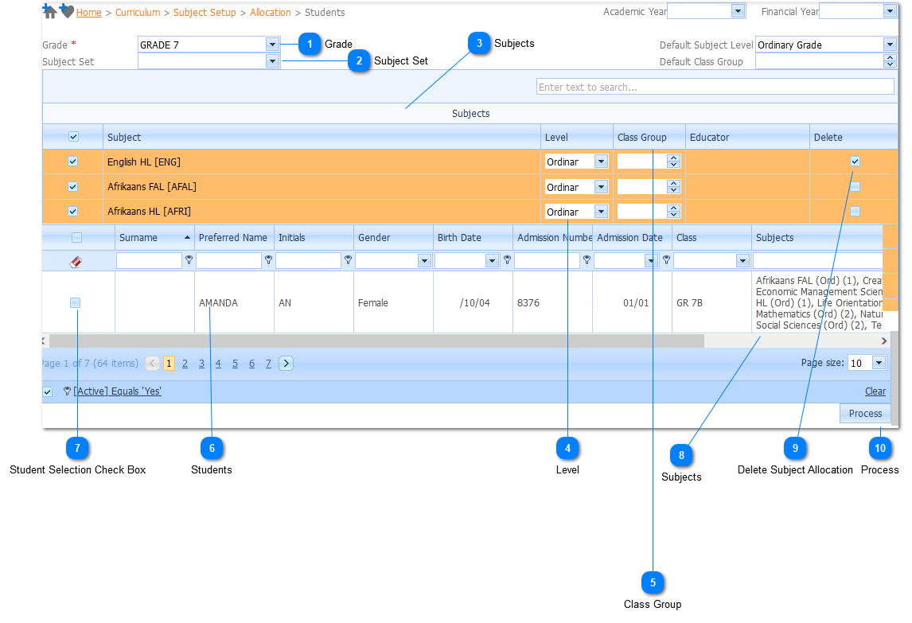This screenshot has width=912, height=623.
Task: Toggle Active equals Yes filter checkbox
Action: point(48,391)
